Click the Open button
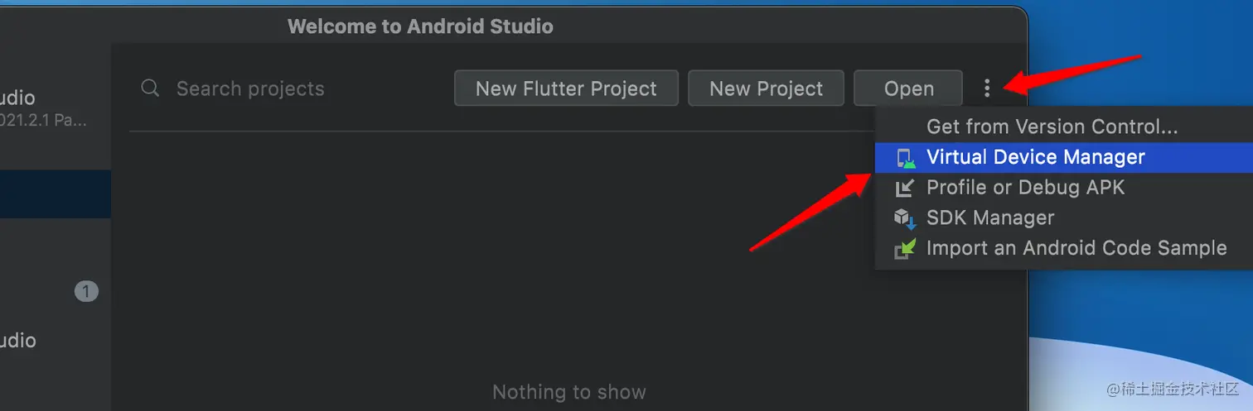Screen dimensions: 1253x411 (x=908, y=88)
